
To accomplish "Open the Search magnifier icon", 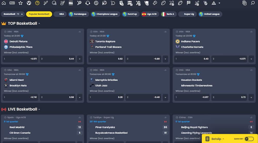I will [x=253, y=3].
